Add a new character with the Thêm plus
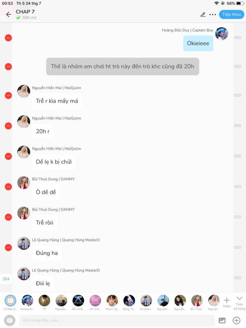Viewport: 246px width, 328px height. pyautogui.click(x=227, y=302)
